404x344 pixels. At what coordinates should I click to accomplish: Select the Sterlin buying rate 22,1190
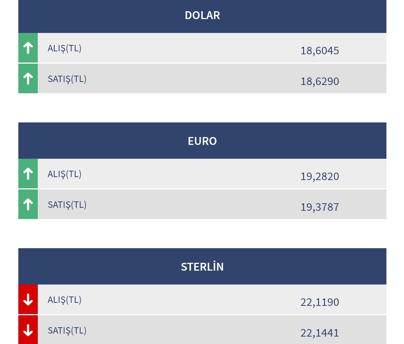point(320,302)
